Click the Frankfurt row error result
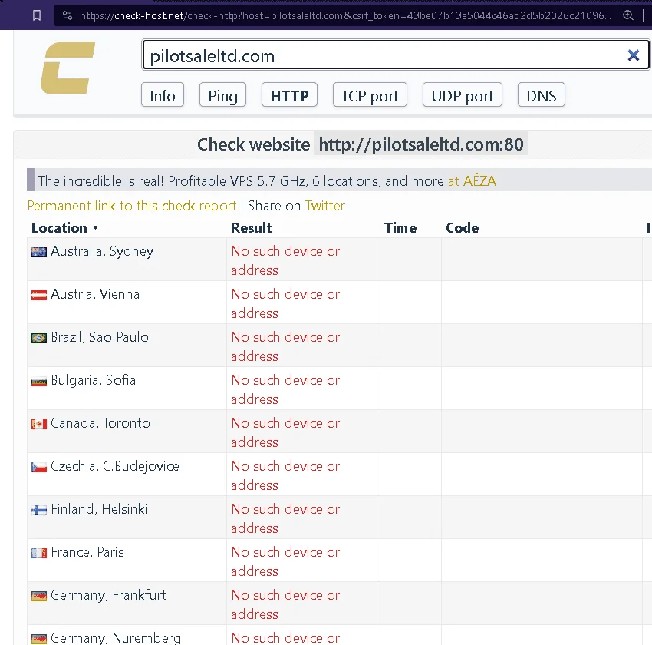The image size is (652, 645). pyautogui.click(x=285, y=604)
